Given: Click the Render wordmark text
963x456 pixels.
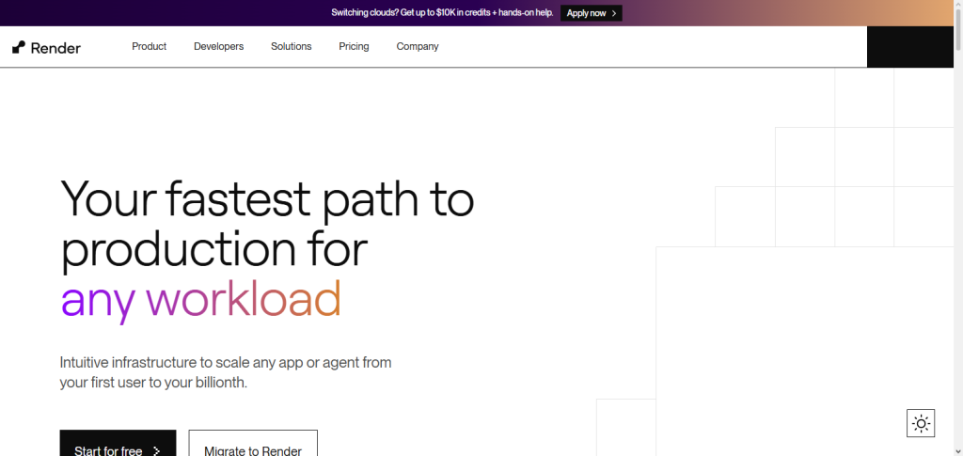Looking at the screenshot, I should [55, 48].
